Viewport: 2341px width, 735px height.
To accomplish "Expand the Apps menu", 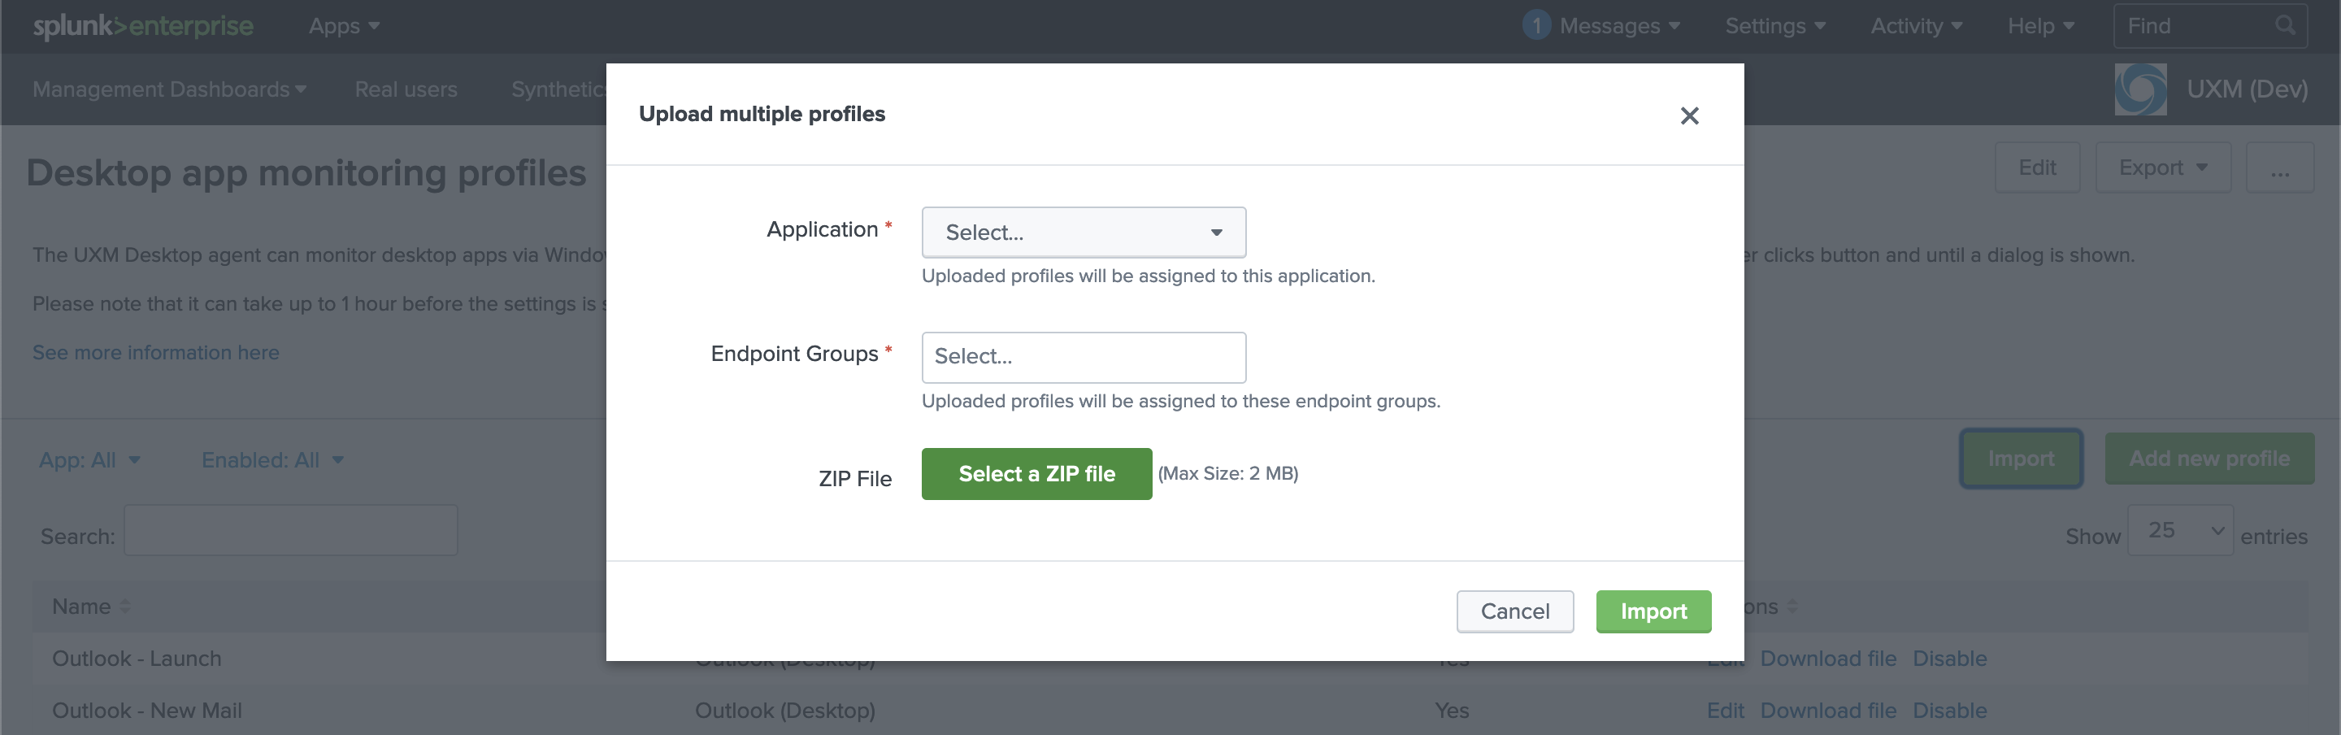I will [344, 25].
